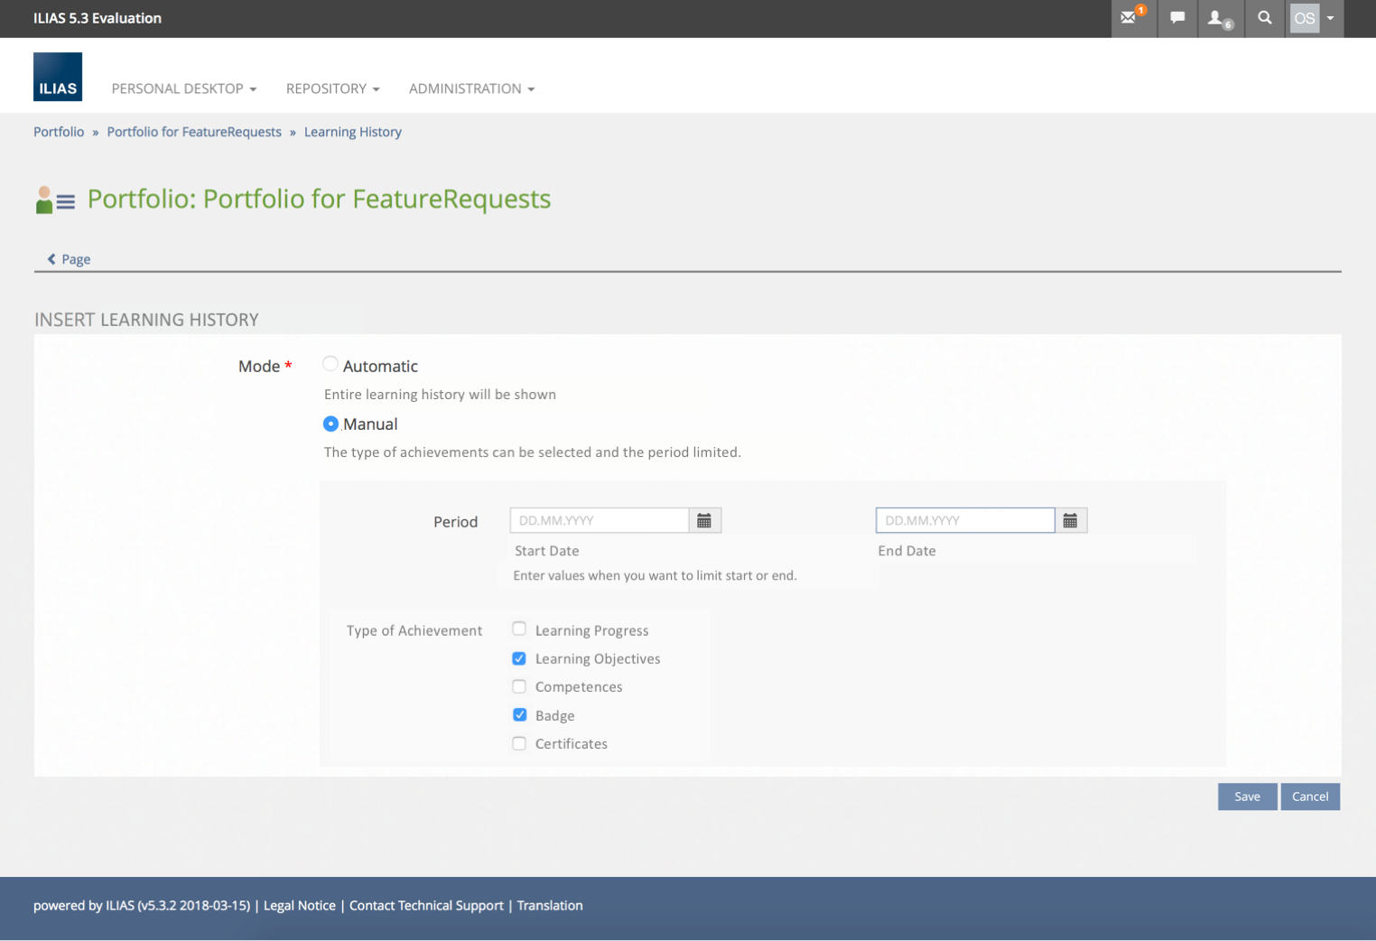Tick the Certificates checkbox

(519, 743)
